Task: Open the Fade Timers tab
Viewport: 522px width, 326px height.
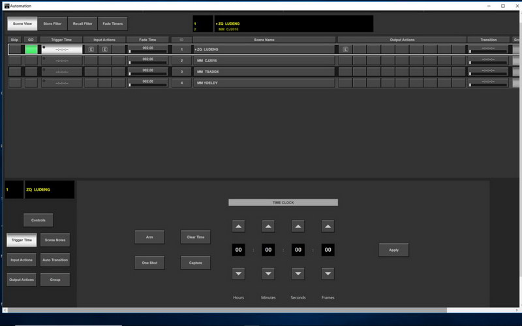Action: (112, 23)
